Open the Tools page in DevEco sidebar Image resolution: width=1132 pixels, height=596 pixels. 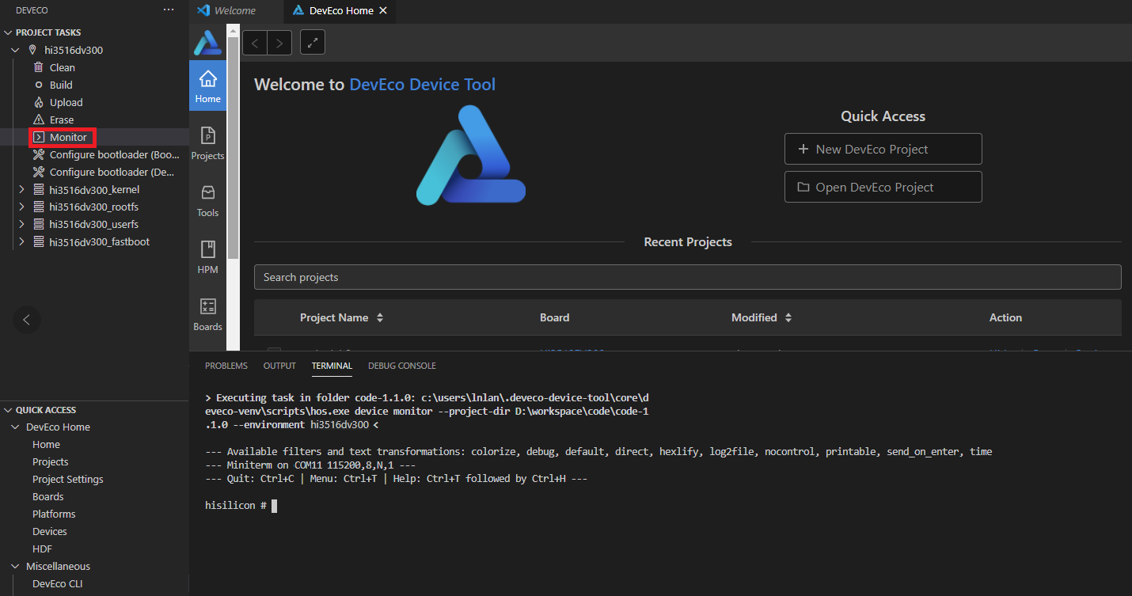[207, 199]
